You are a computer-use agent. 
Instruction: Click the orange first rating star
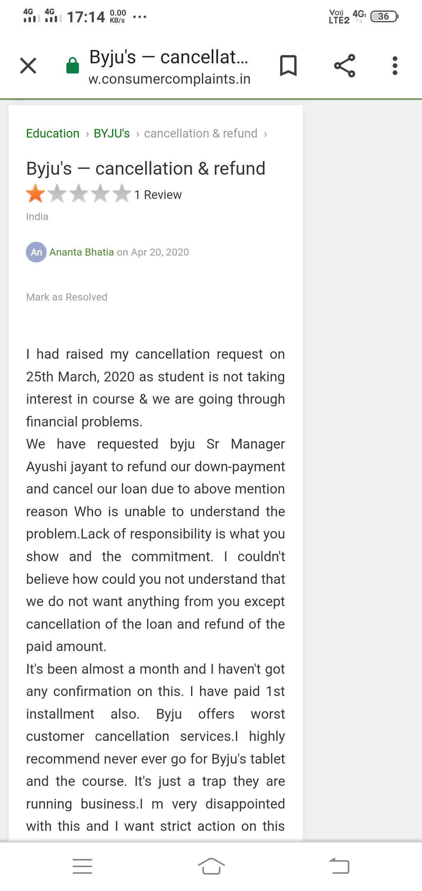(36, 194)
